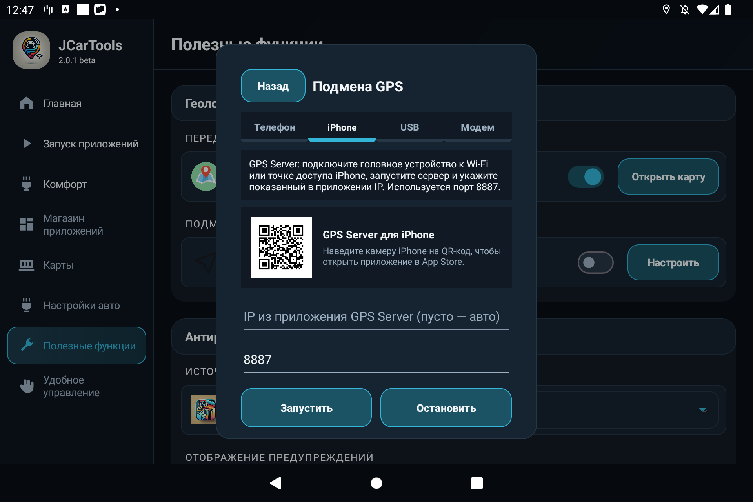This screenshot has height=502, width=753.
Task: Click the Запустить button
Action: click(x=306, y=408)
